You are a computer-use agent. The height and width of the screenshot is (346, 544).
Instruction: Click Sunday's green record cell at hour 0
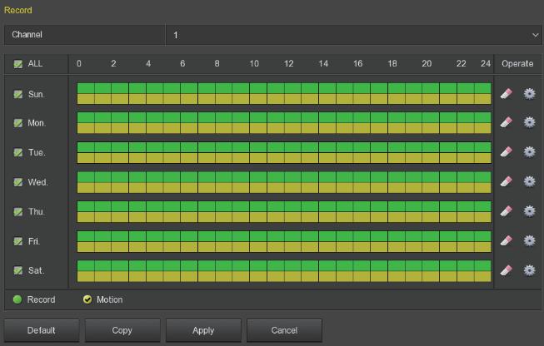click(x=86, y=88)
